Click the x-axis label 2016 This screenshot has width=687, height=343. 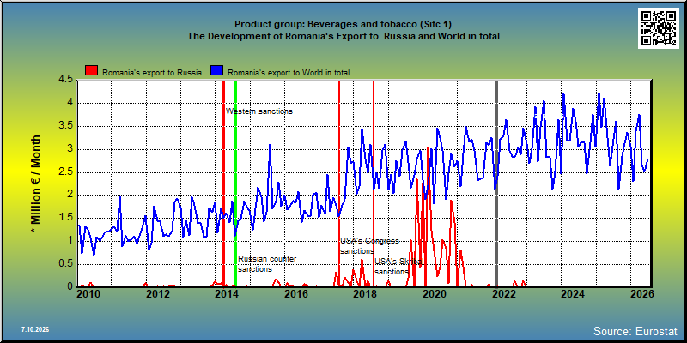coord(295,293)
